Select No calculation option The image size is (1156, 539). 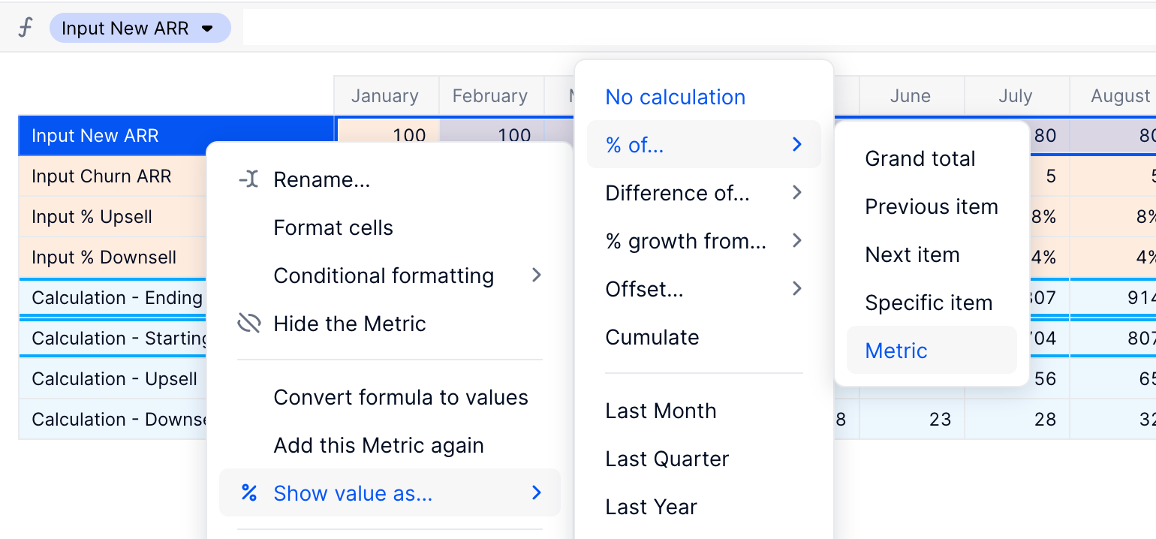675,97
